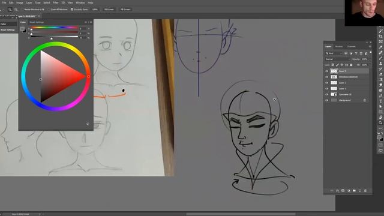Select the Gradient tool
384x216 pixels.
(380, 80)
